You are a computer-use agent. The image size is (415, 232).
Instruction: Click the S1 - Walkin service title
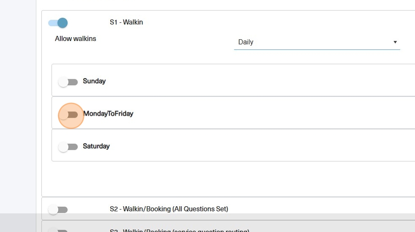(126, 22)
